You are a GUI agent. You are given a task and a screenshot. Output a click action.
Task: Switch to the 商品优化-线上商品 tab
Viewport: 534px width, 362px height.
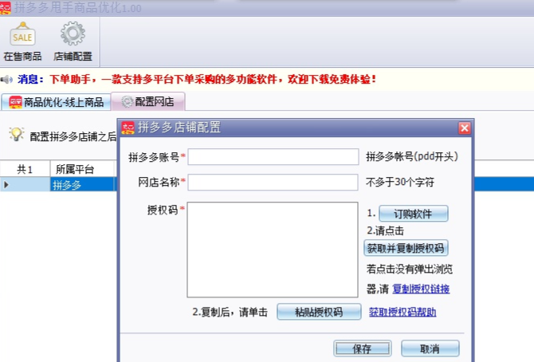(57, 102)
